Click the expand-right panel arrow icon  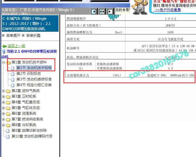pyautogui.click(x=94, y=12)
